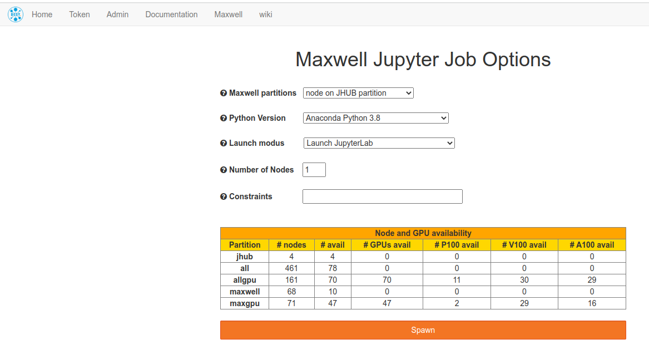The image size is (649, 359).
Task: Expand the Python Version dropdown
Action: pos(376,118)
